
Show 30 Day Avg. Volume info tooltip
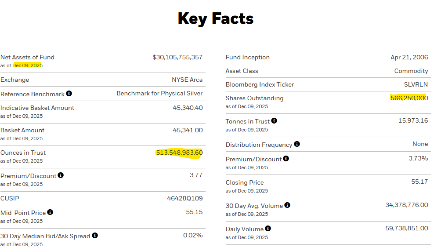pos(287,205)
